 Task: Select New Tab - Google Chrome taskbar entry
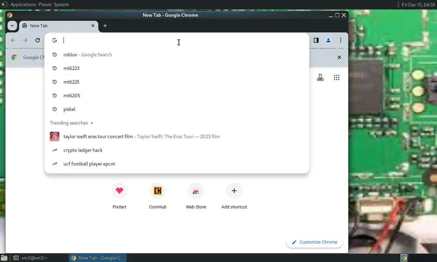click(98, 258)
